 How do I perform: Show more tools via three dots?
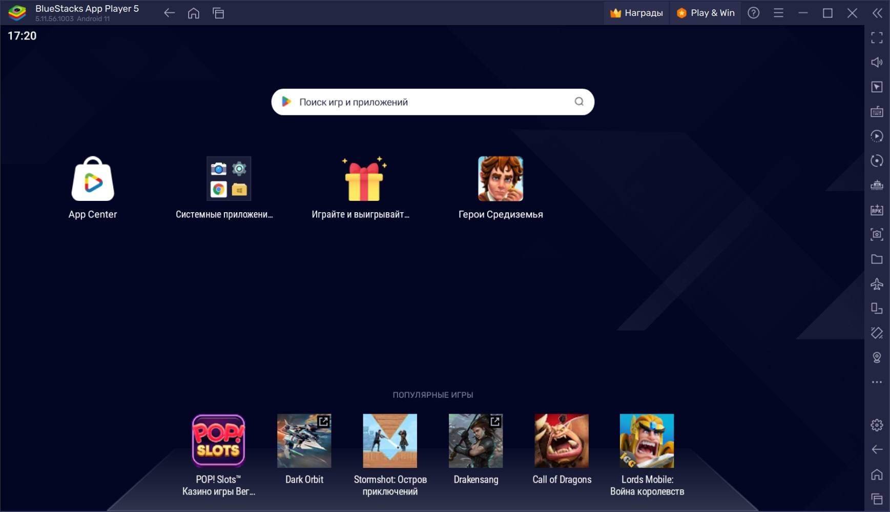[877, 382]
